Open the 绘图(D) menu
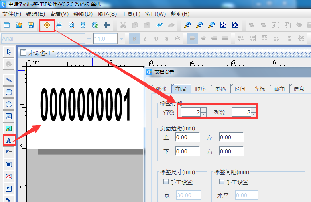Image resolution: width=311 pixels, height=202 pixels. pos(83,14)
